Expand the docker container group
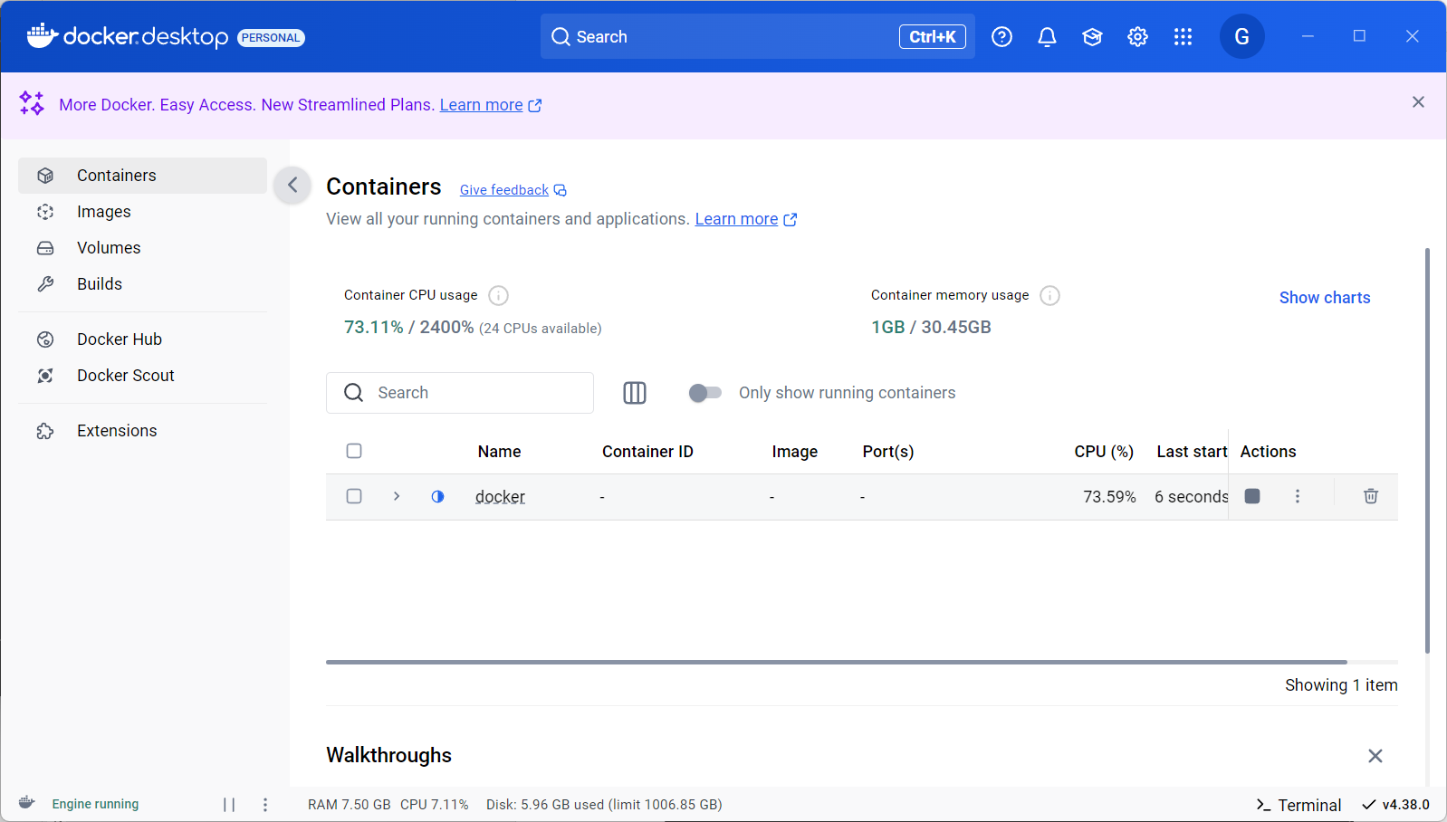 coord(397,496)
